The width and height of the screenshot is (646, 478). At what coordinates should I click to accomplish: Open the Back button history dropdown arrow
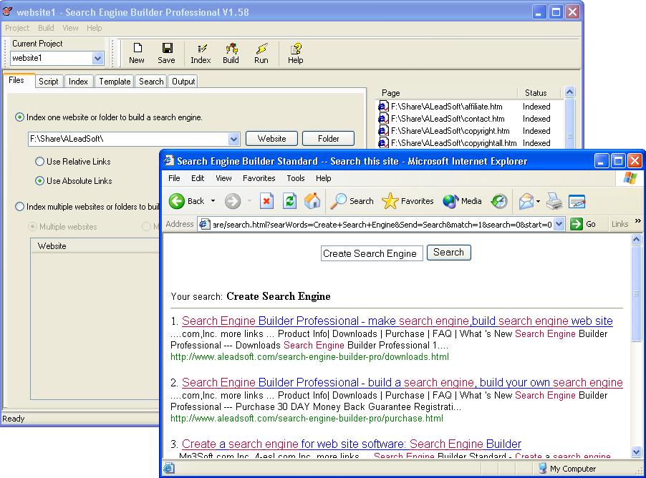pyautogui.click(x=213, y=201)
